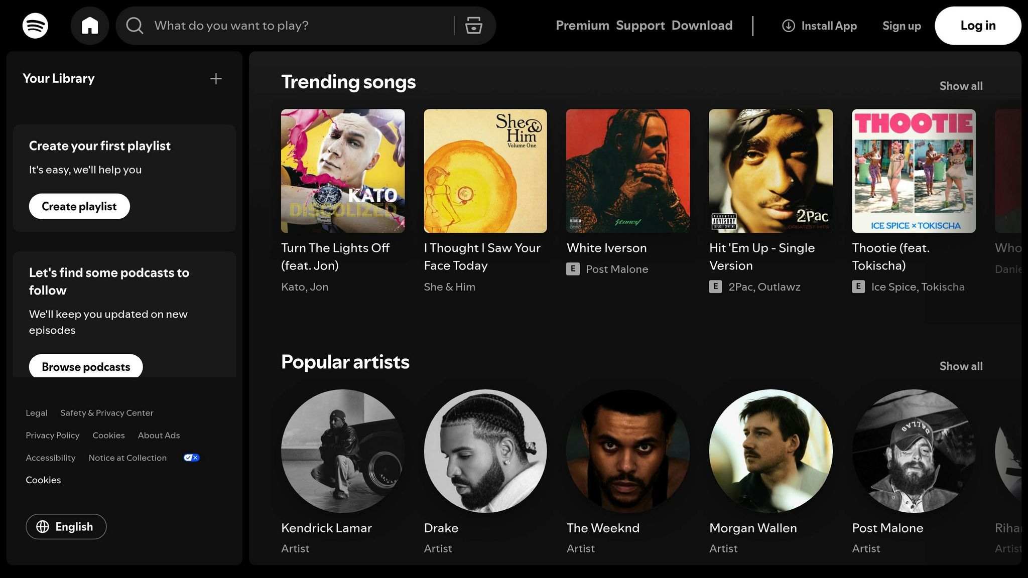Click the search magnifying glass icon
Image resolution: width=1028 pixels, height=578 pixels.
pos(134,26)
